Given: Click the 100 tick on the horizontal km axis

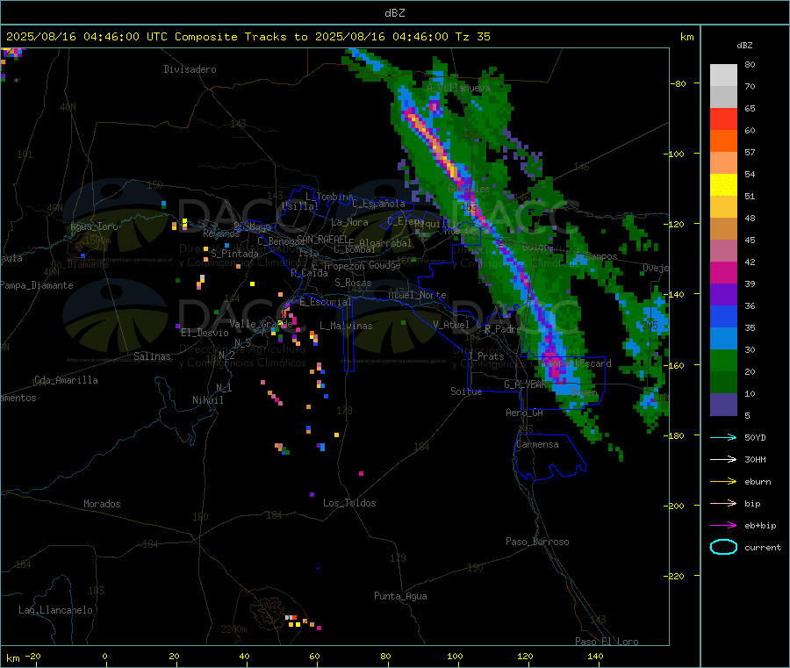Looking at the screenshot, I should point(455,656).
